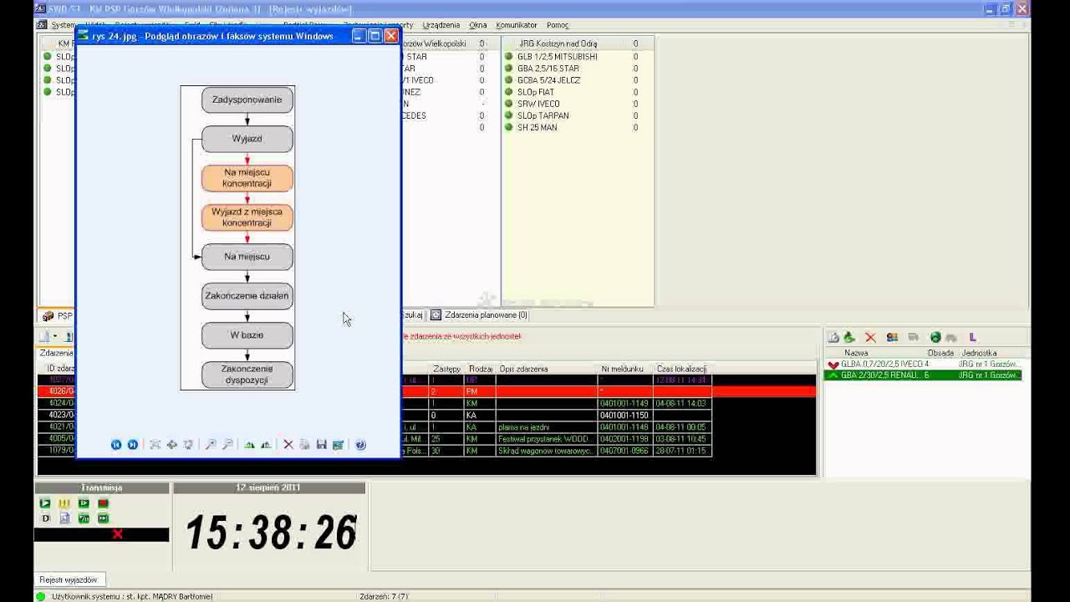
Task: Sort by Zastępy column header
Action: pyautogui.click(x=447, y=369)
